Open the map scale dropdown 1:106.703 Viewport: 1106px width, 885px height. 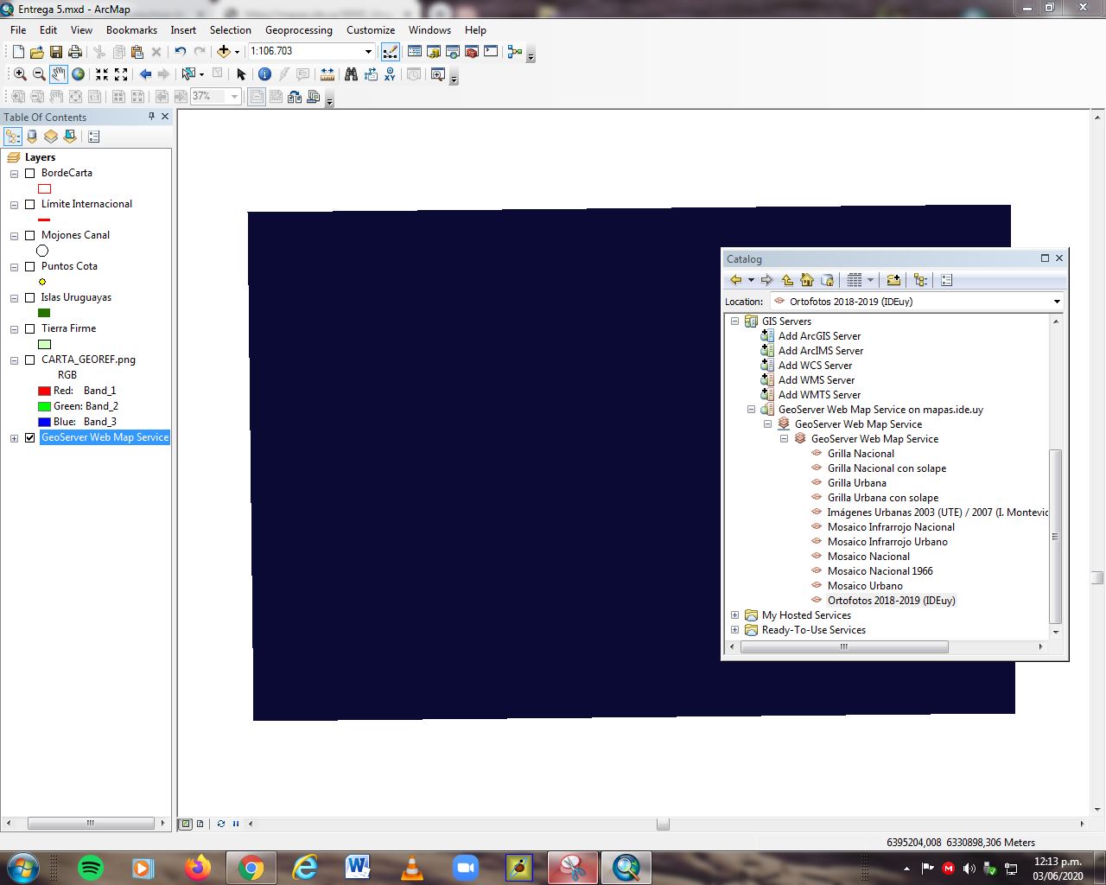point(368,52)
